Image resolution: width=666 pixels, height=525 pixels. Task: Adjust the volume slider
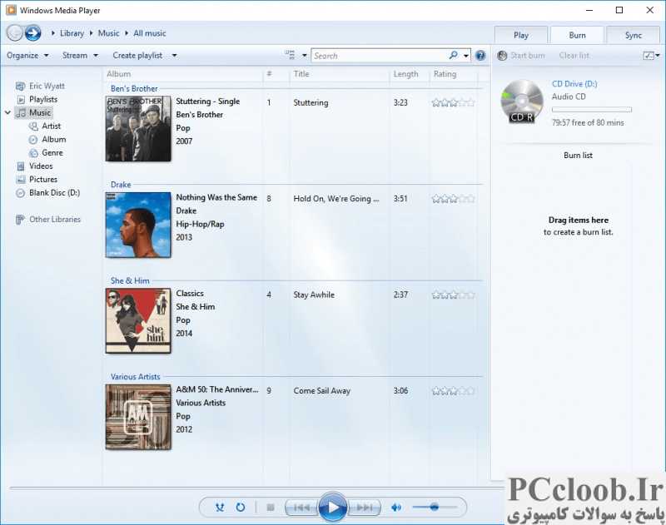coord(435,507)
